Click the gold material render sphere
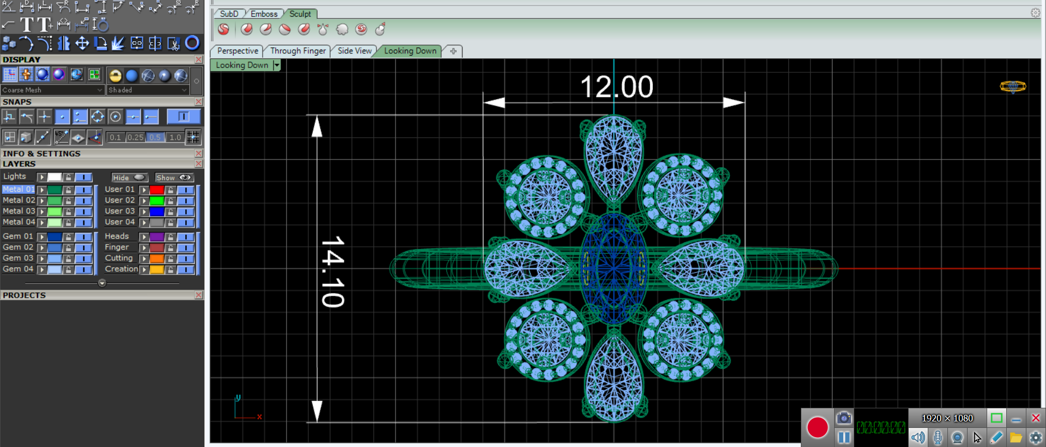This screenshot has width=1046, height=447. tap(115, 76)
